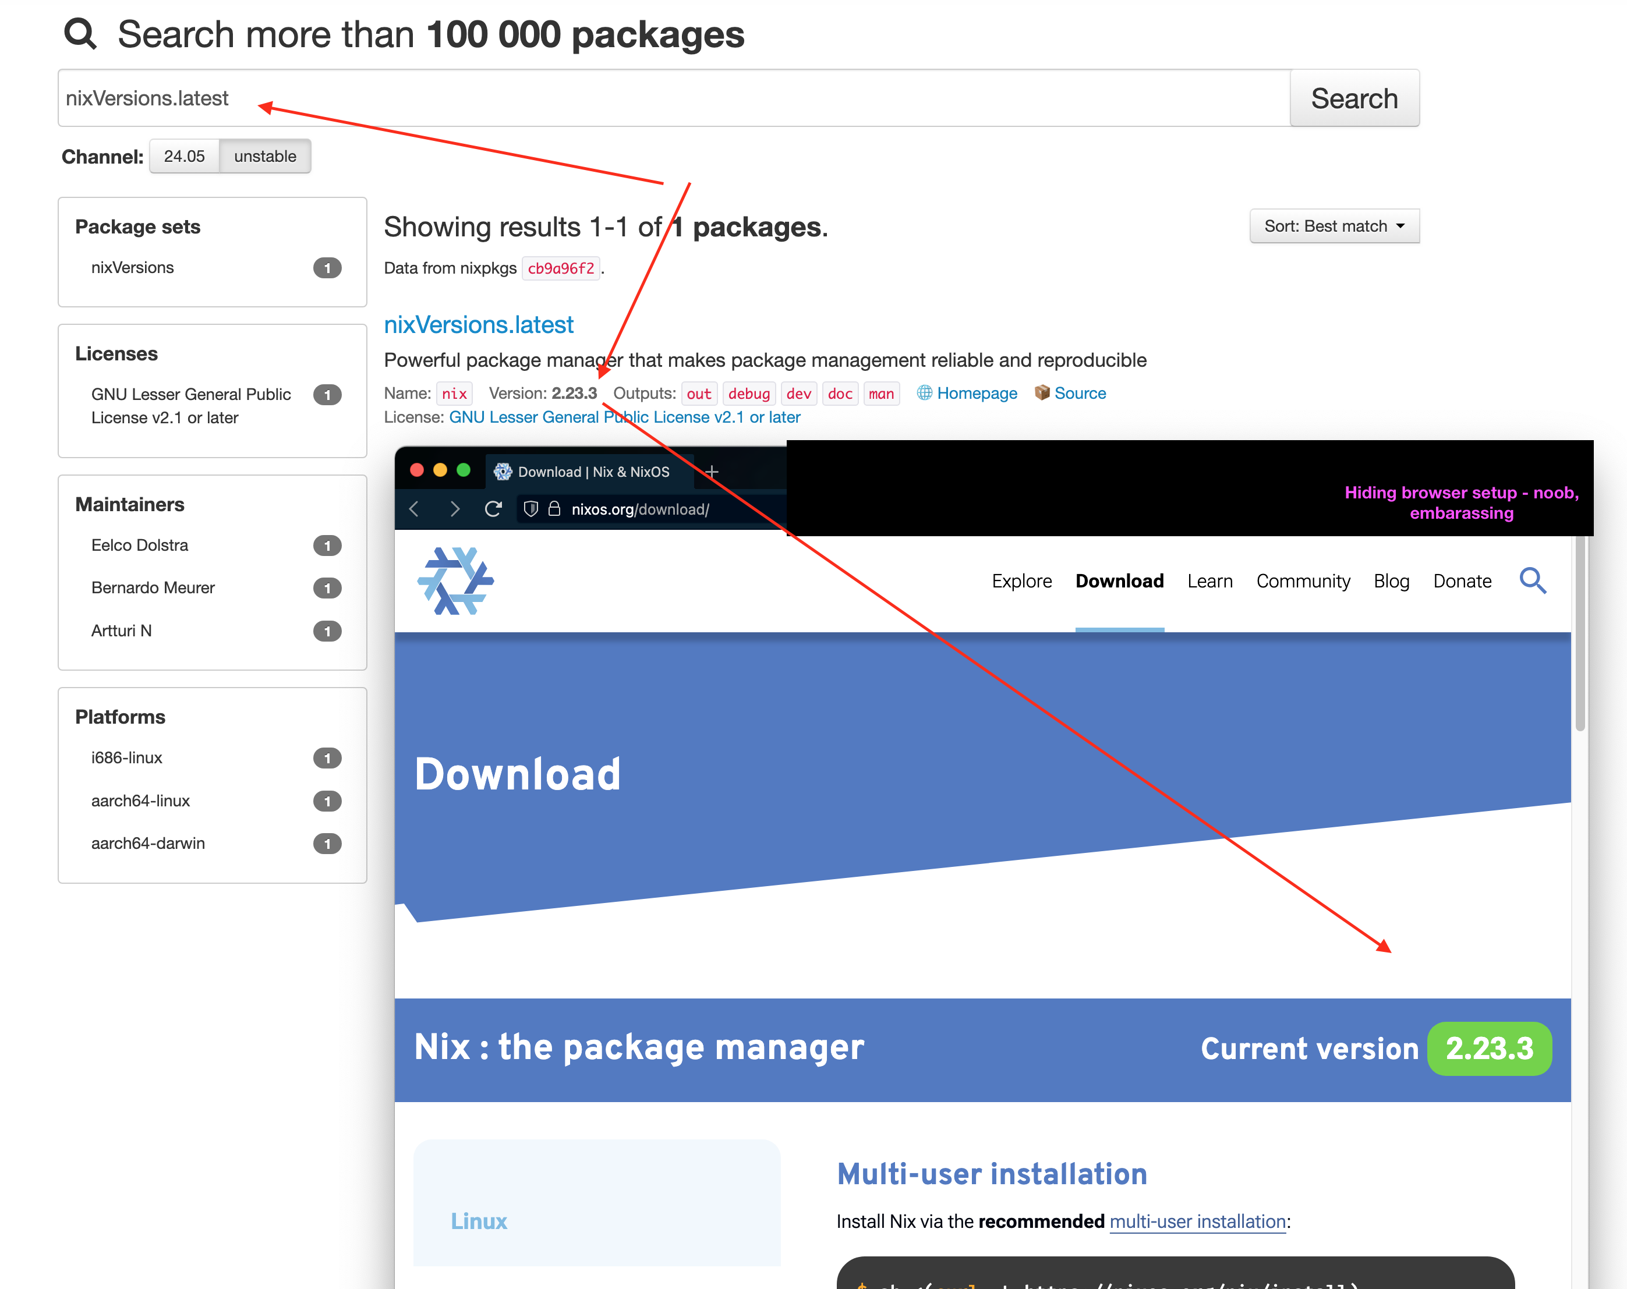The width and height of the screenshot is (1627, 1289).
Task: Click the magnifying glass icon beside the search heading
Action: tap(80, 34)
